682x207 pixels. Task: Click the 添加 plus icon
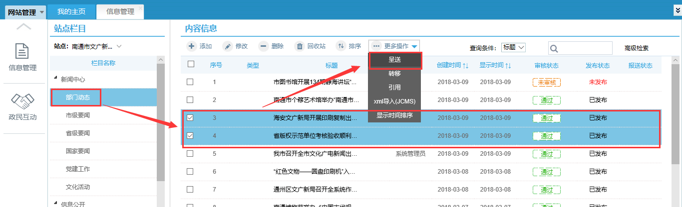[191, 46]
